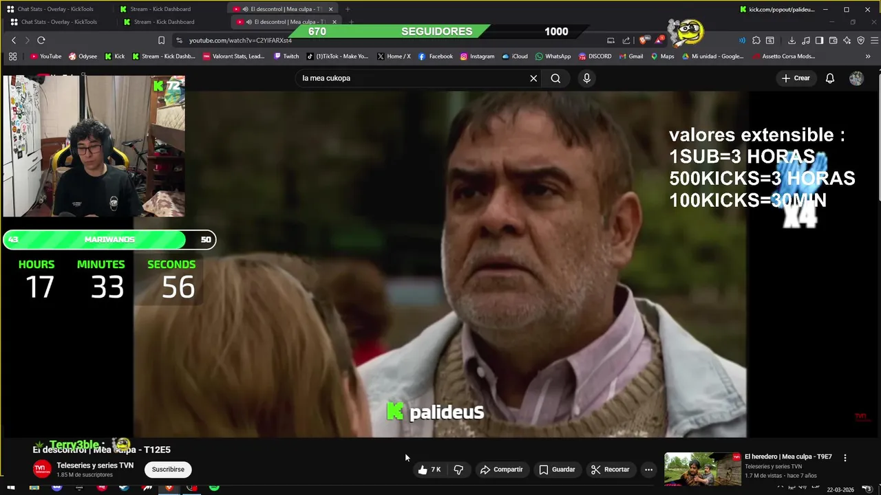Viewport: 881px width, 495px height.
Task: Click the TVN channel avatar
Action: (43, 470)
